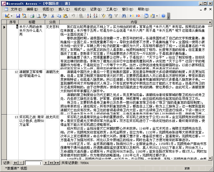The height and width of the screenshot is (172, 214).
Task: Add a New Record from toolbar icon
Action: [132, 16]
